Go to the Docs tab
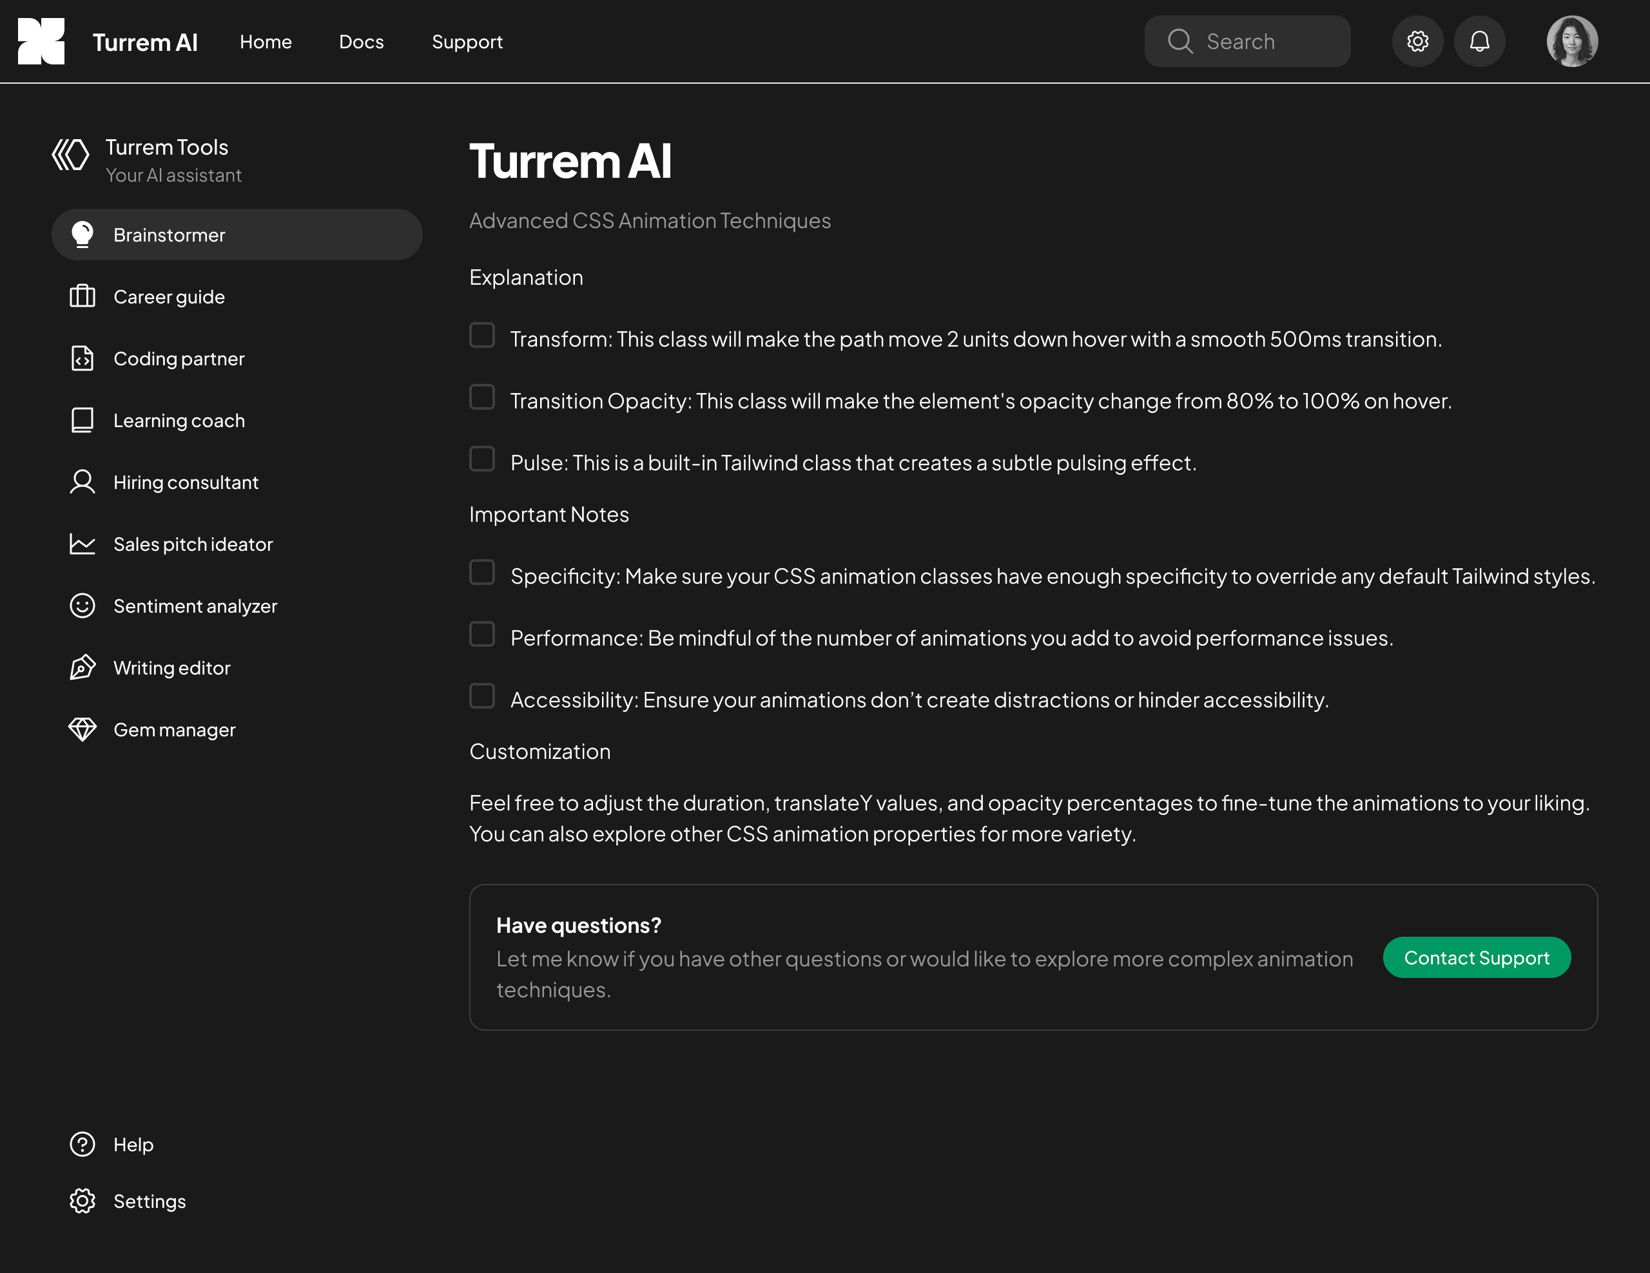This screenshot has width=1650, height=1273. (362, 43)
